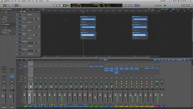
Task: Open the Browsers media icon
Action: [x=191, y=5]
